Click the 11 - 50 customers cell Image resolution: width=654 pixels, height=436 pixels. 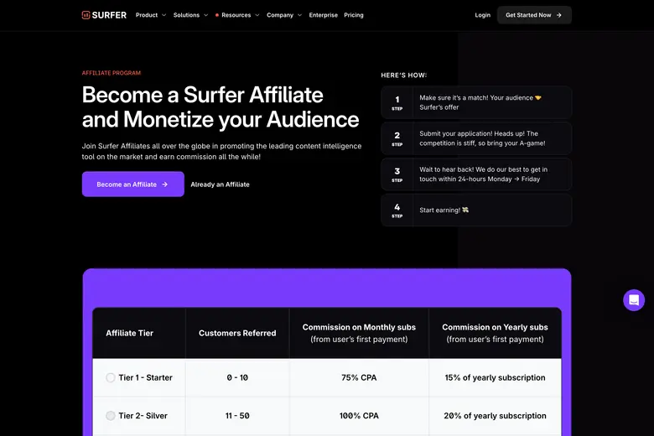[x=237, y=416]
